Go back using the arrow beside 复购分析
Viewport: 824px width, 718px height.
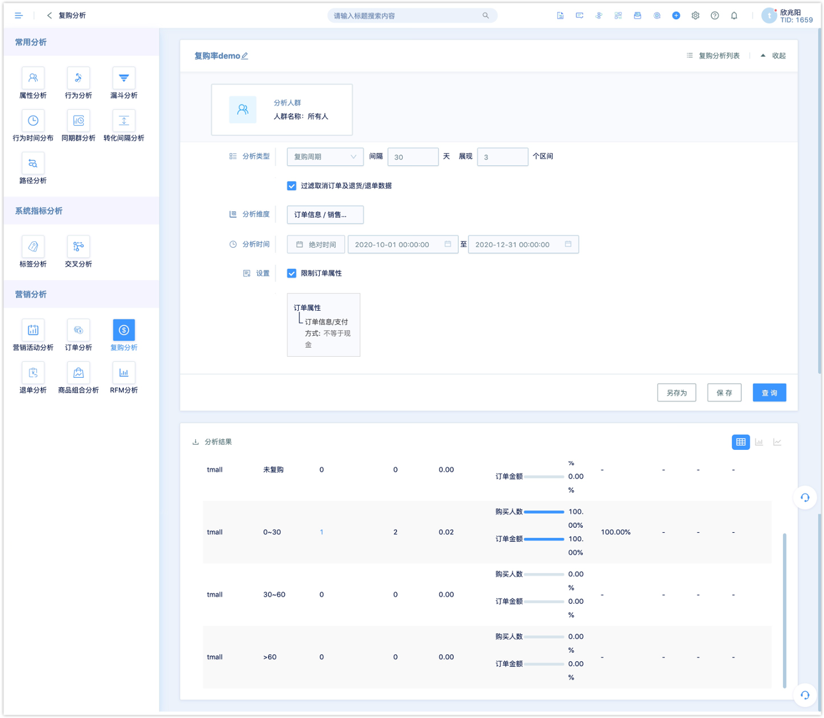[49, 15]
